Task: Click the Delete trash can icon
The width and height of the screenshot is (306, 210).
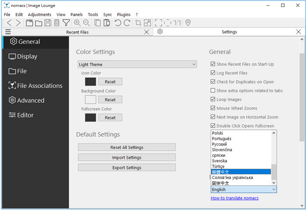Action: click(x=56, y=23)
